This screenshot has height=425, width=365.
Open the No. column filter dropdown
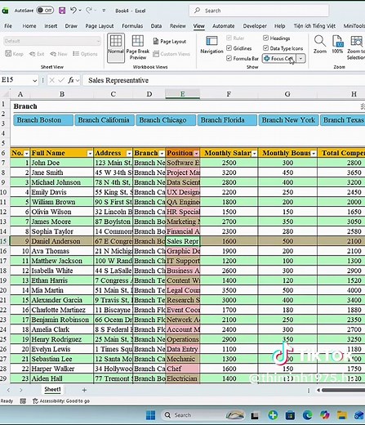[26, 154]
